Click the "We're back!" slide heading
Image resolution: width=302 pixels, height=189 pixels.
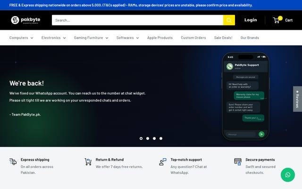[26, 83]
